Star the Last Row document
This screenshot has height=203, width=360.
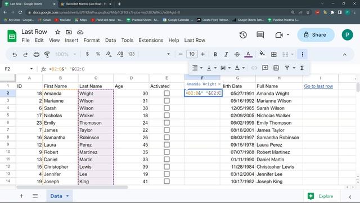coord(57,32)
